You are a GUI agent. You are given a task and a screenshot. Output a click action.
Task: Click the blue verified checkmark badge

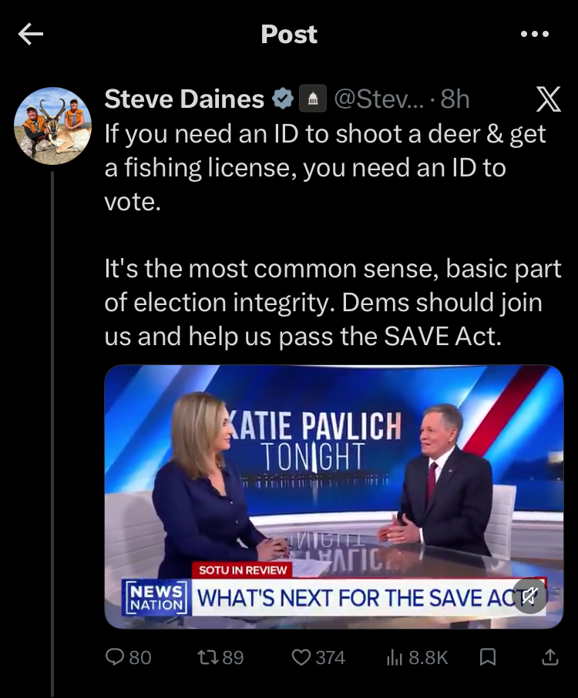point(282,99)
